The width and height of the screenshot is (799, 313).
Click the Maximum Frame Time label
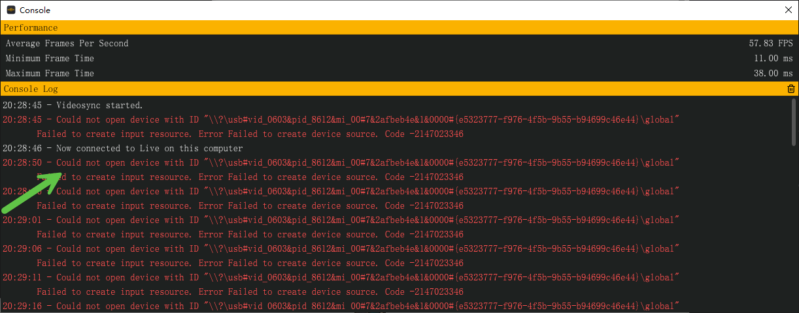coord(50,74)
